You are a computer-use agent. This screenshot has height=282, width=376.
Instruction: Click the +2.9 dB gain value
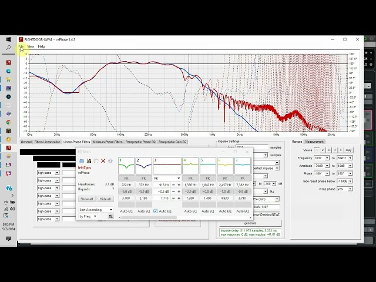coord(190,192)
